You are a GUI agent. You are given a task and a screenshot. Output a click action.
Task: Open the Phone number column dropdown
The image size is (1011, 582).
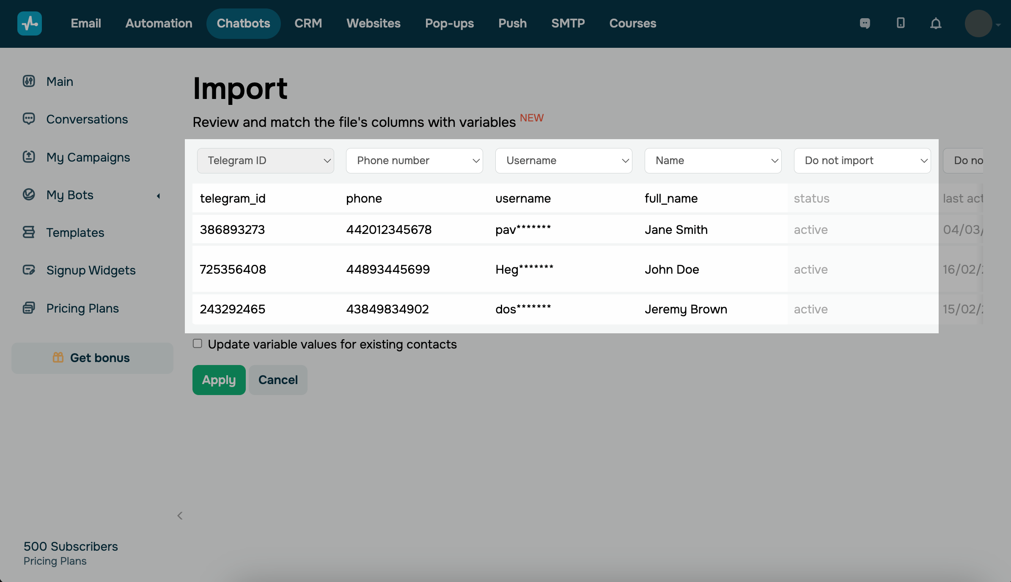coord(414,160)
